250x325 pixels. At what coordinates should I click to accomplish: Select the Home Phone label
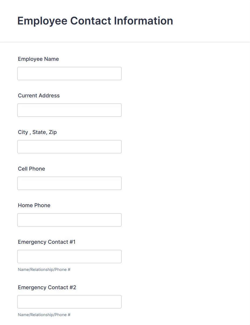pos(34,205)
